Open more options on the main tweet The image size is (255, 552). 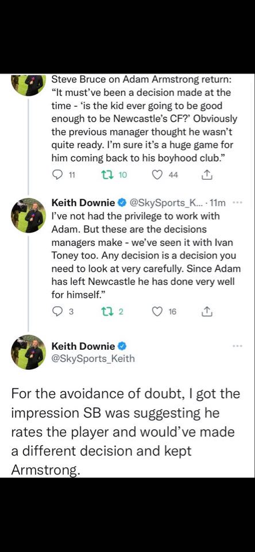tap(238, 346)
